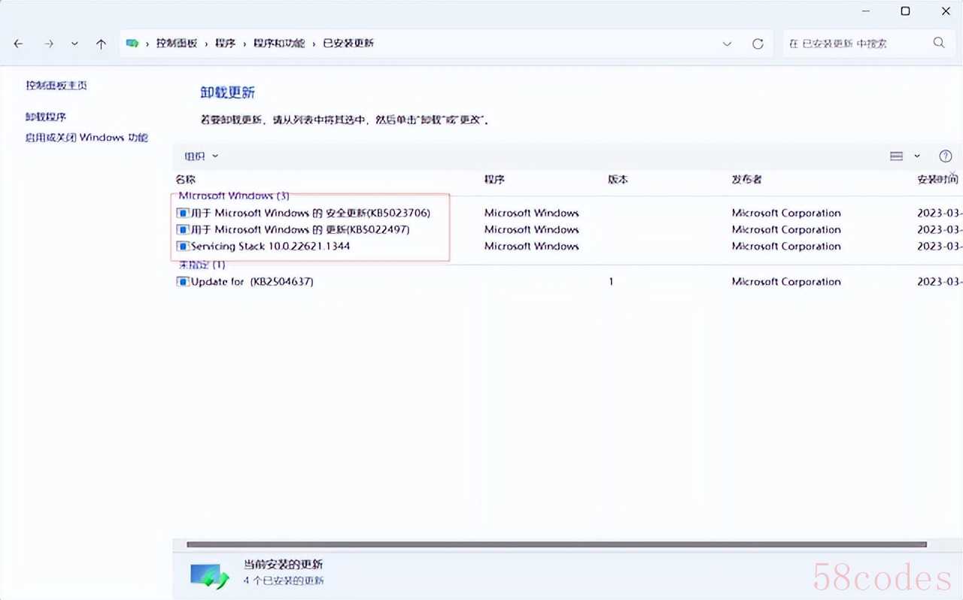Screen dimensions: 963x600
Task: Open 启用或关闭 Windows 功能 link
Action: (87, 138)
